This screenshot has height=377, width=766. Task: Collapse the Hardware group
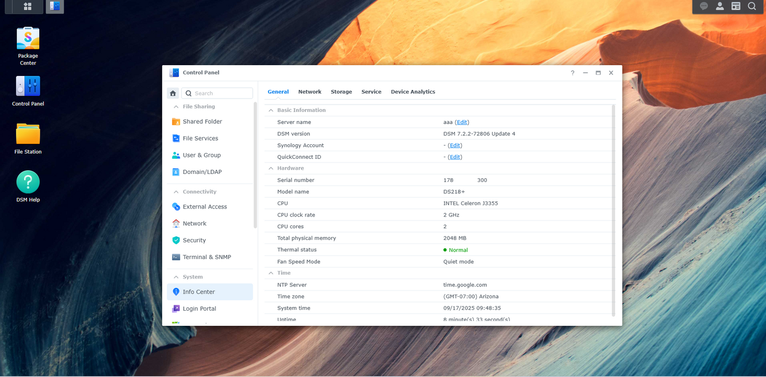coord(271,168)
